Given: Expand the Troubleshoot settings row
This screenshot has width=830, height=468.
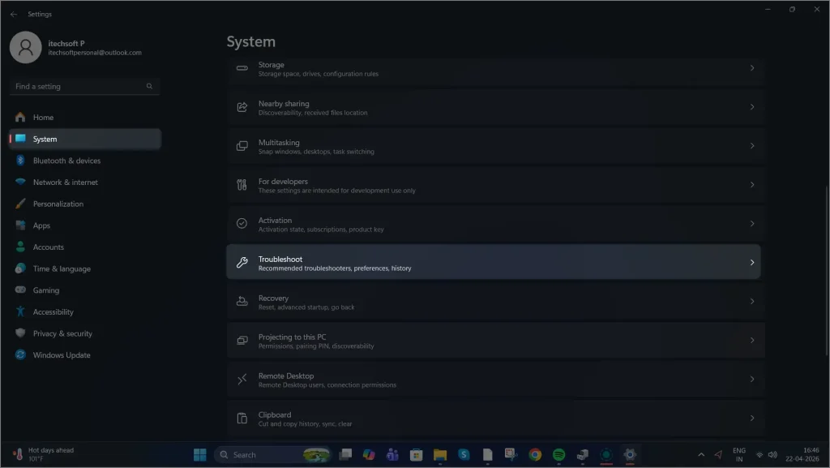Looking at the screenshot, I should (493, 261).
